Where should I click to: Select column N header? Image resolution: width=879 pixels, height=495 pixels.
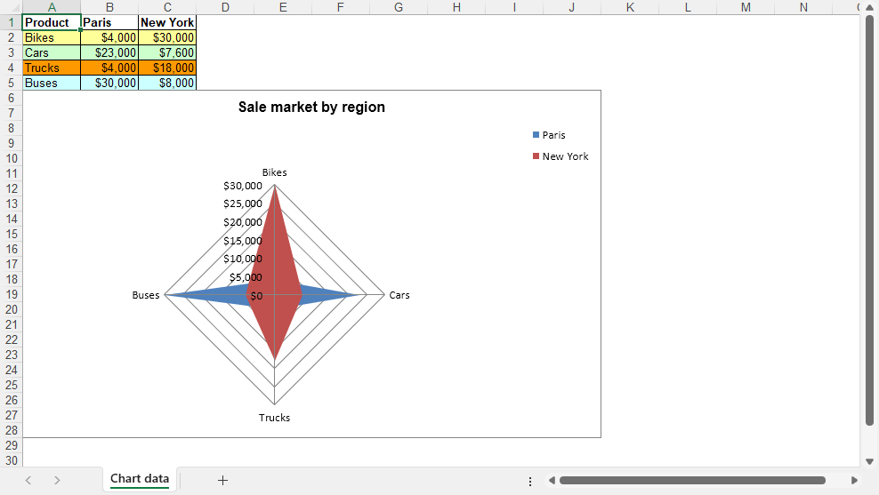[803, 7]
